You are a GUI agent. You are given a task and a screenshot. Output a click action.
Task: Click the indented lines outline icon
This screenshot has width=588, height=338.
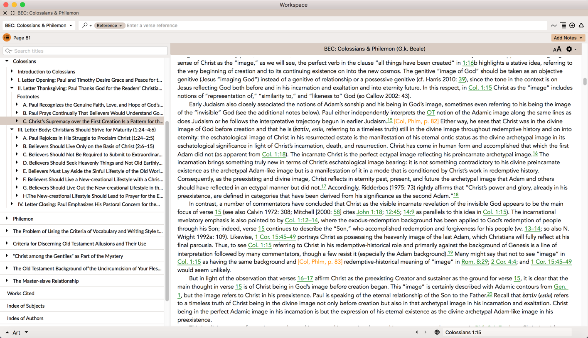(563, 26)
